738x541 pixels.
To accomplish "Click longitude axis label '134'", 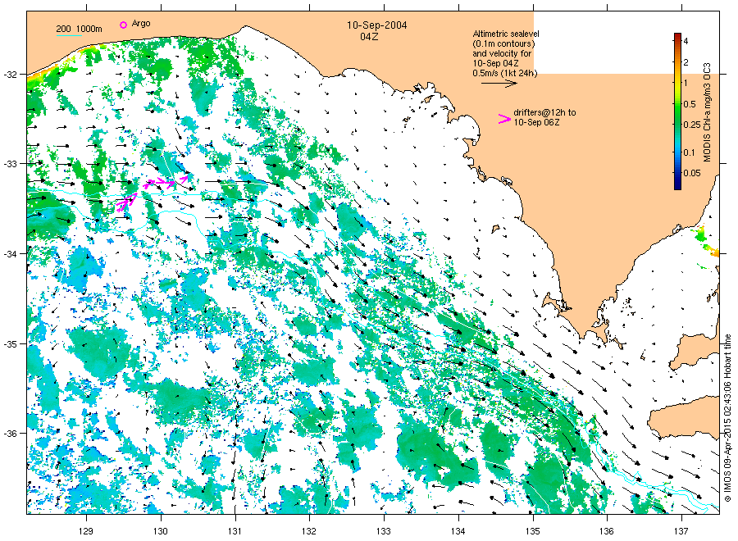I will [458, 532].
